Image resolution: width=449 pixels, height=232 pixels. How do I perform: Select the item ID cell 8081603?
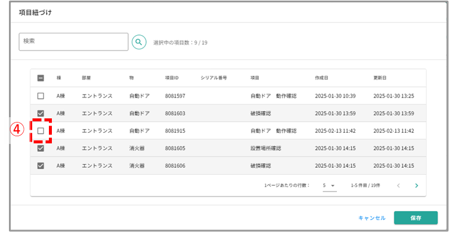coord(175,114)
